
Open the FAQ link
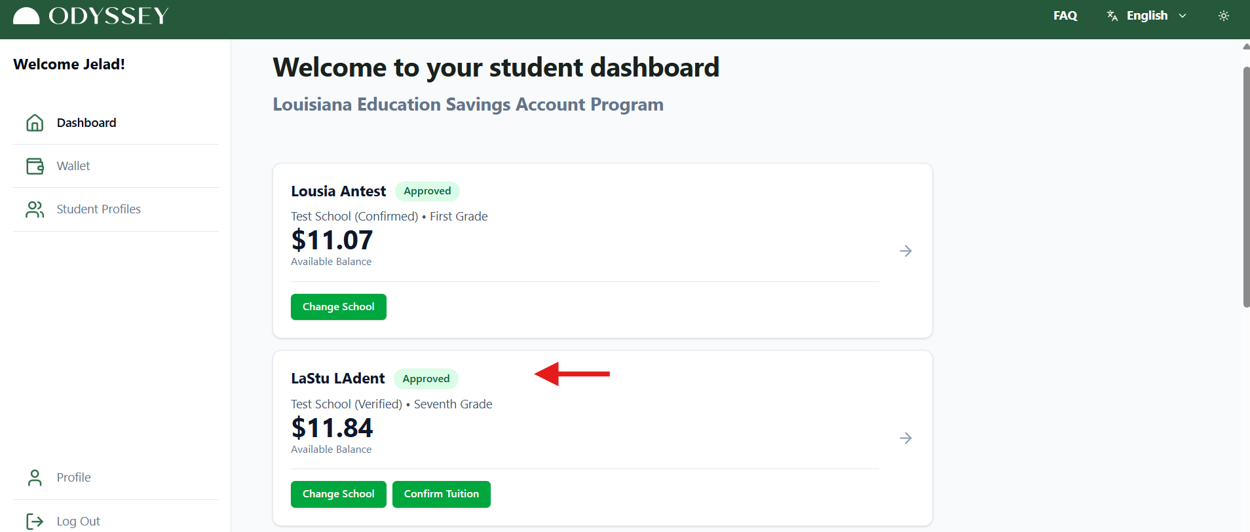tap(1065, 16)
